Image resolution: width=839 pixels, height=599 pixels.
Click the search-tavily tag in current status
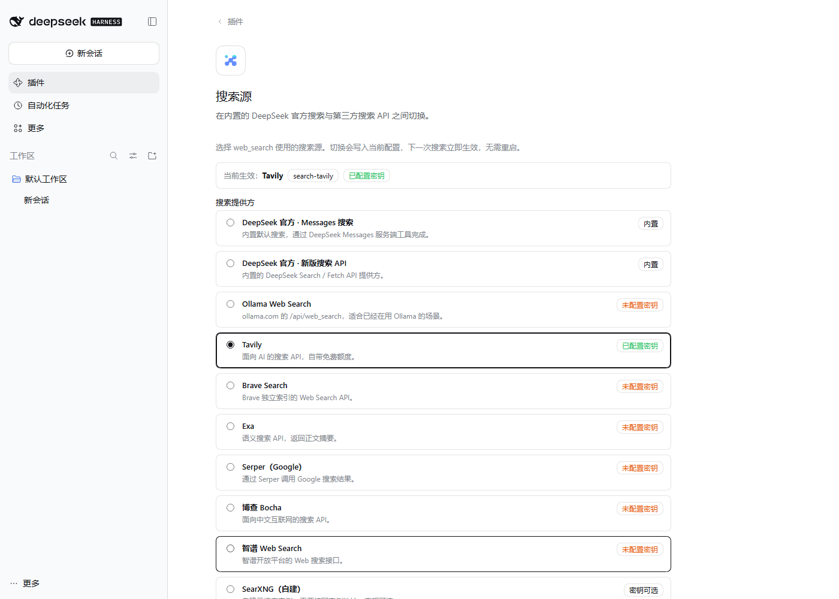(x=313, y=176)
